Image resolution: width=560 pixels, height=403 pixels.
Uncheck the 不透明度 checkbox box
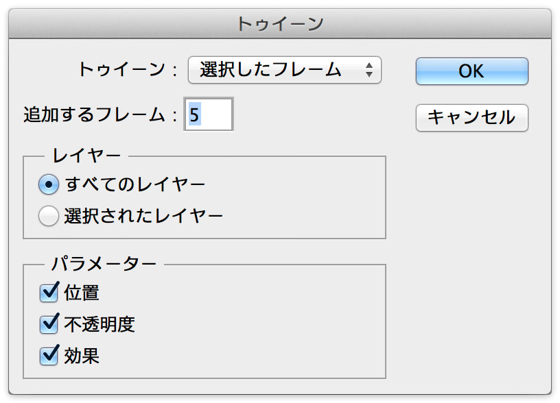coord(49,323)
